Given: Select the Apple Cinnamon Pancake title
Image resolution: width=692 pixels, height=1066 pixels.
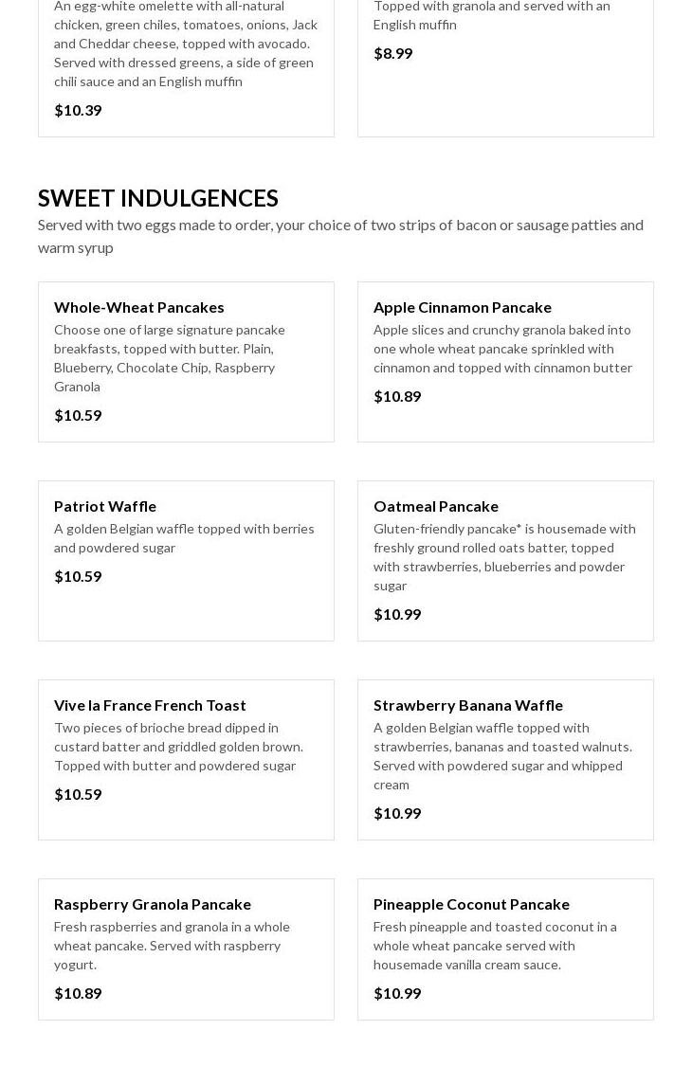Looking at the screenshot, I should 462,307.
